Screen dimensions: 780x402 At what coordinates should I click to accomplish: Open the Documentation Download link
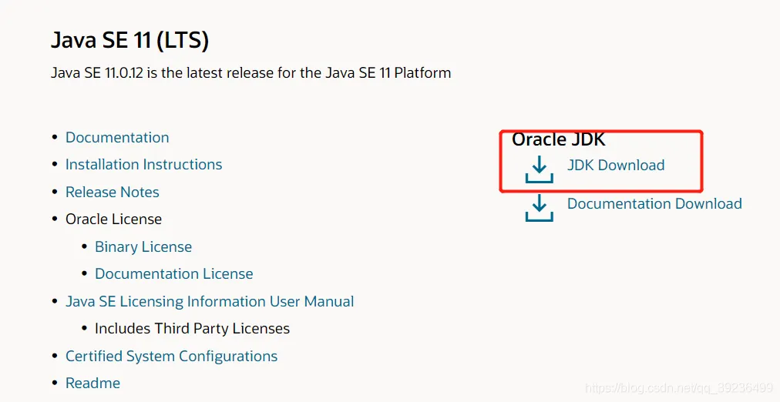coord(654,203)
